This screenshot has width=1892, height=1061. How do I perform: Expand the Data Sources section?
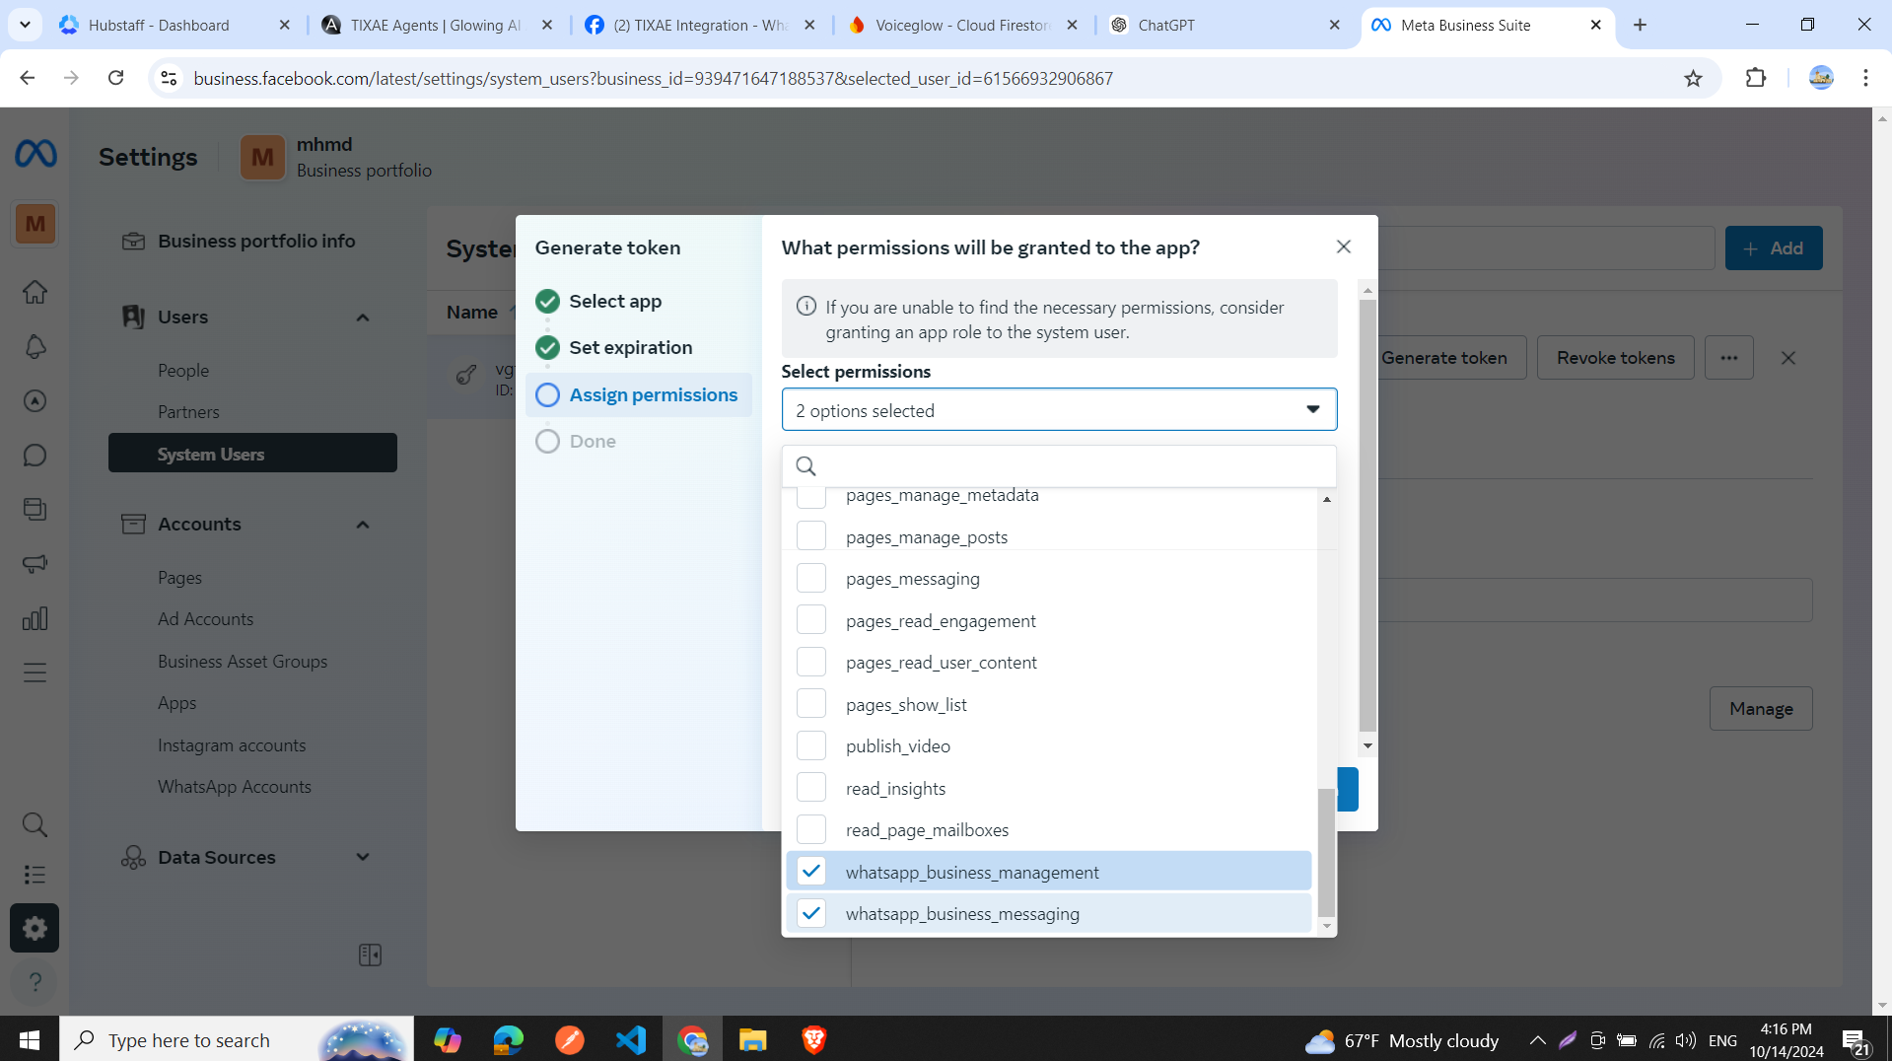pyautogui.click(x=362, y=857)
